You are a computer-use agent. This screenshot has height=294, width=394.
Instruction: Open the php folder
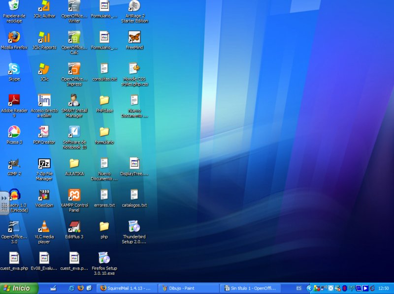coord(104,226)
